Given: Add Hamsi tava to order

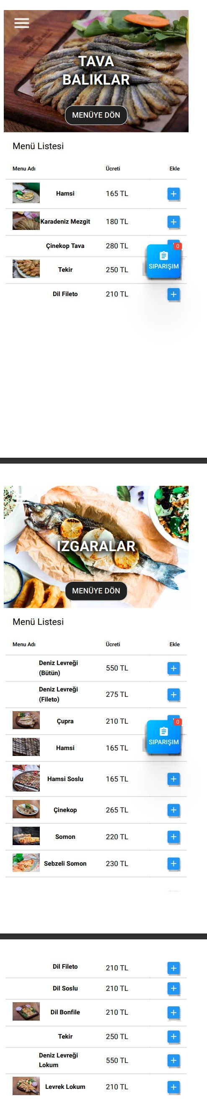Looking at the screenshot, I should pyautogui.click(x=173, y=194).
